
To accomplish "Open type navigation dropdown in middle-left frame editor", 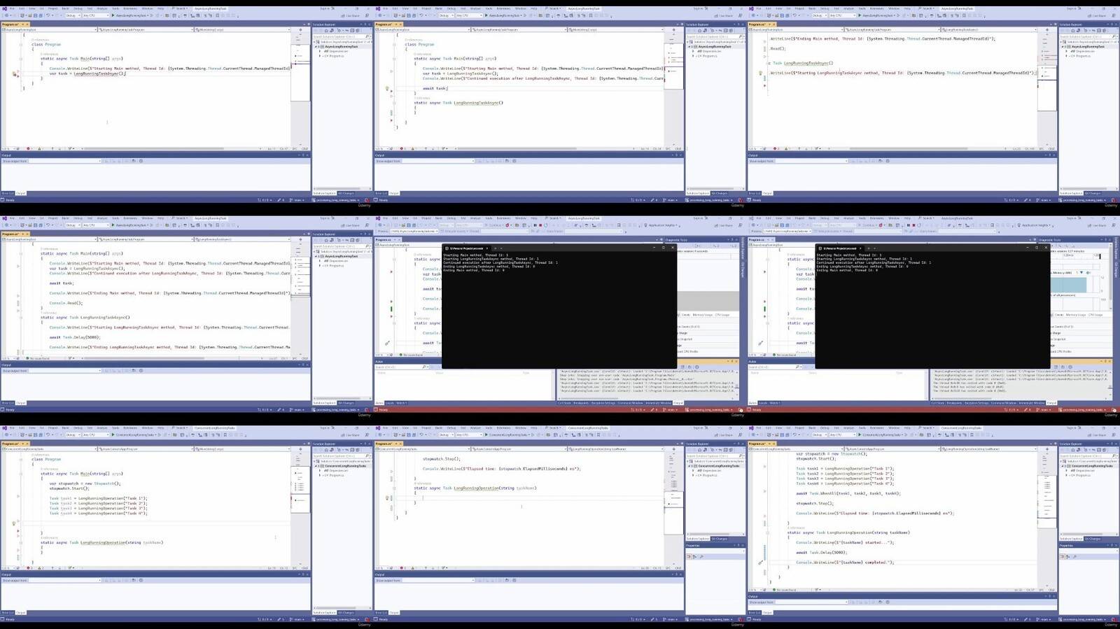I will (145, 239).
